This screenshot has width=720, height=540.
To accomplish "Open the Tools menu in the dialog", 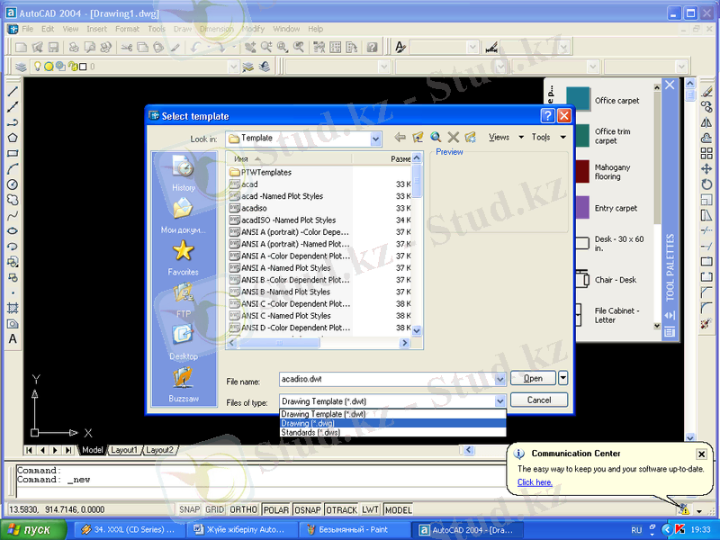I will click(548, 138).
